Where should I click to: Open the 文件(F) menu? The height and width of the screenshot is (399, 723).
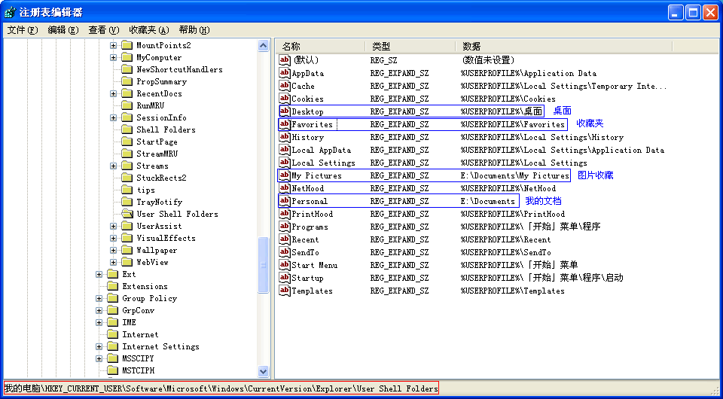tap(23, 30)
